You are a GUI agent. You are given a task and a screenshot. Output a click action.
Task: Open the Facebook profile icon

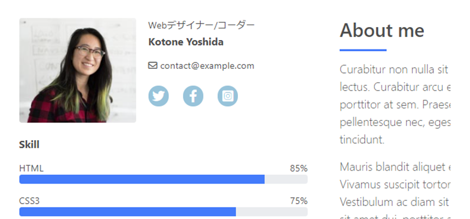click(193, 96)
